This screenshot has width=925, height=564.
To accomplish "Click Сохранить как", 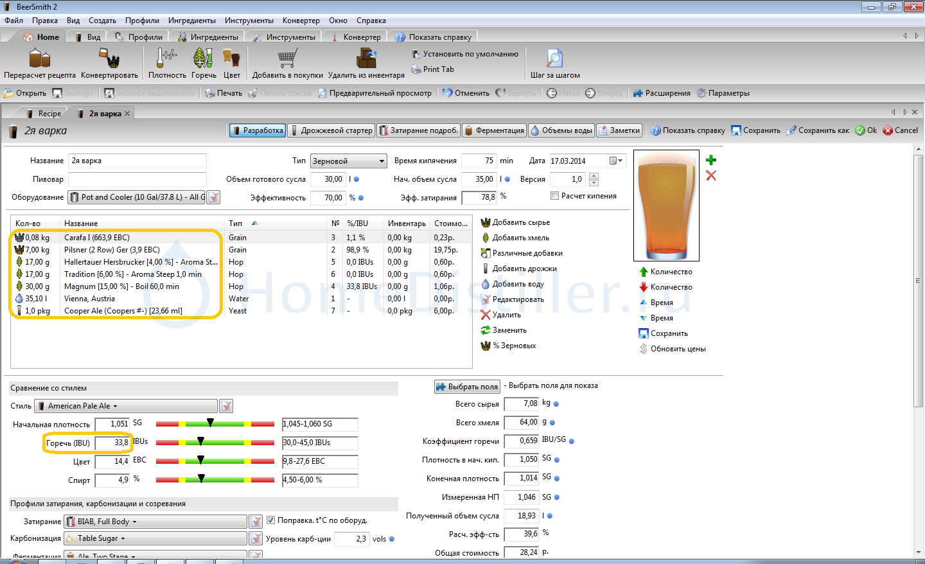I will coord(818,130).
